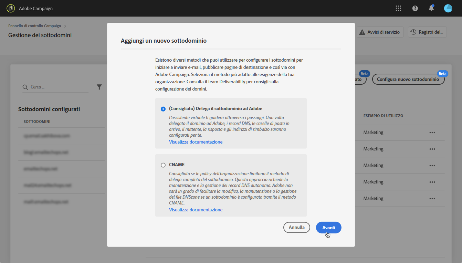This screenshot has width=462, height=263.
Task: Open Visualizza documentazione link under CNAME
Action: (x=196, y=210)
